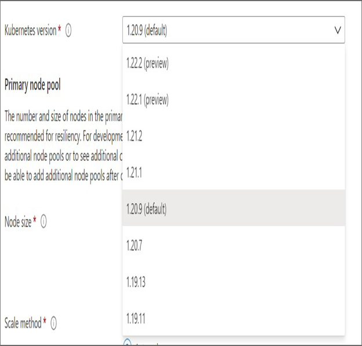Viewport: 362px width, 346px height.
Task: Click the primary node pool description paragraph
Action: 63,146
